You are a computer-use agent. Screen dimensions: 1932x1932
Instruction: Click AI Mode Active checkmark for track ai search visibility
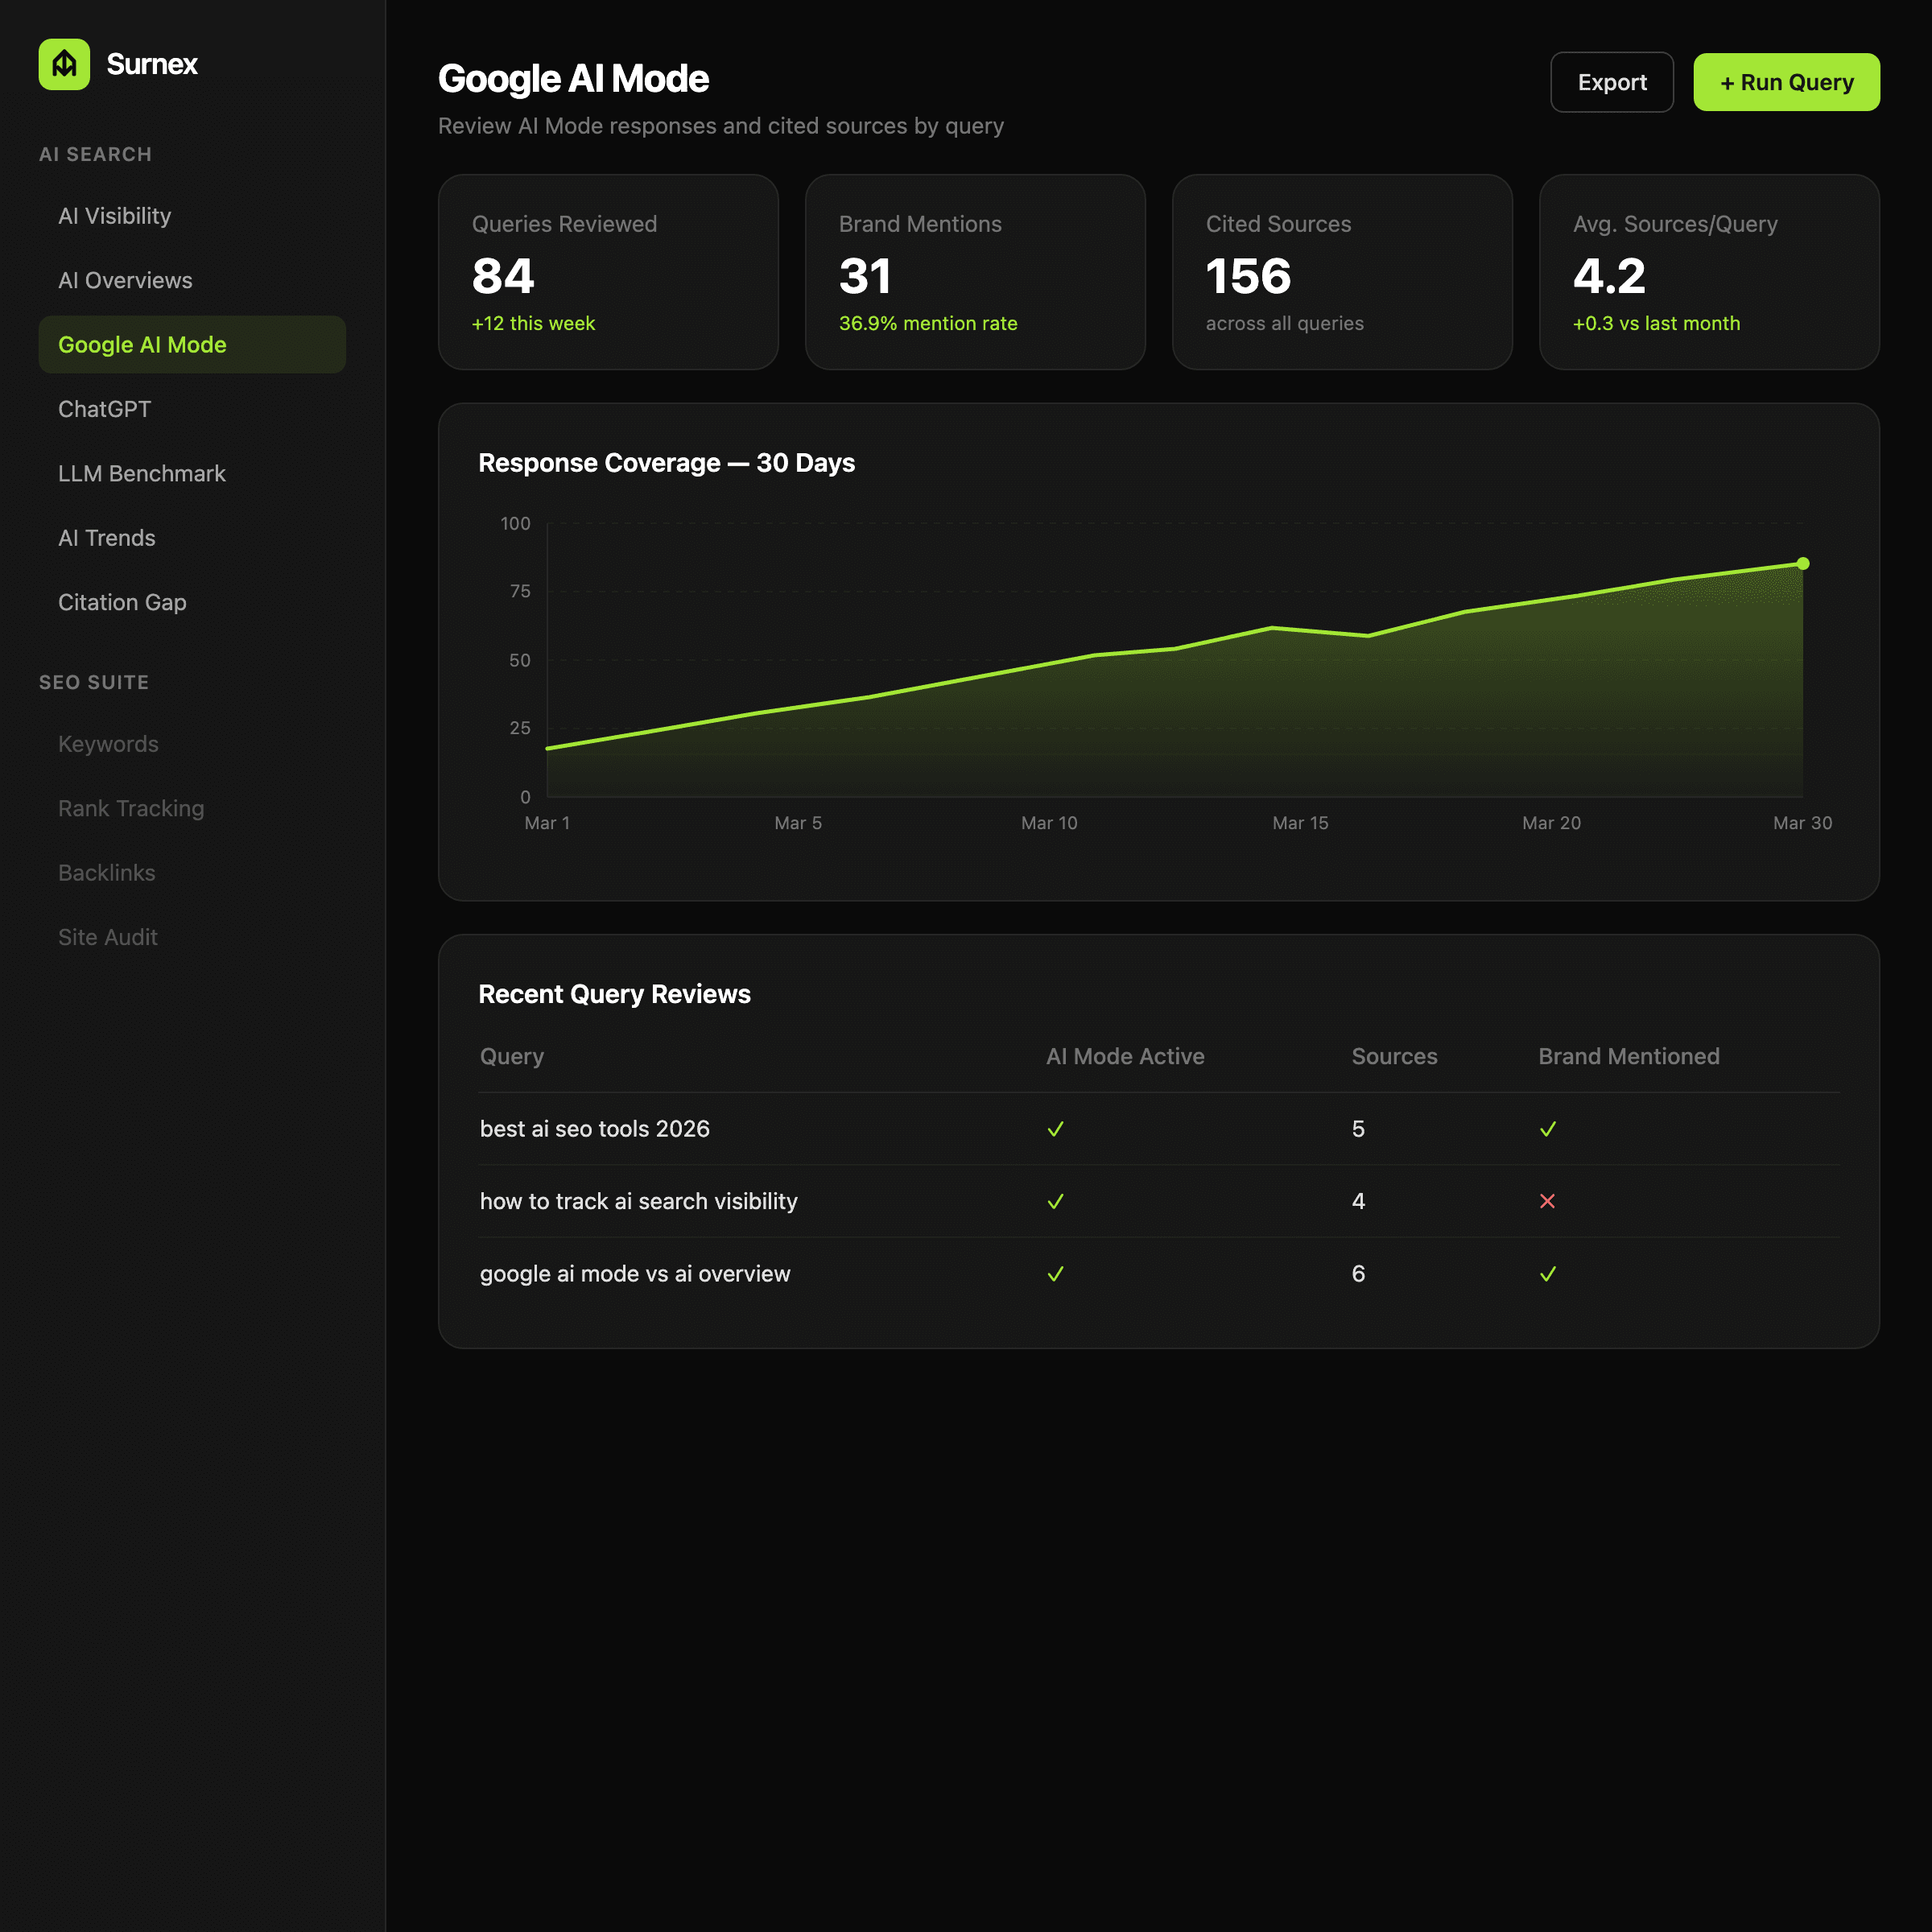[x=1055, y=1201]
